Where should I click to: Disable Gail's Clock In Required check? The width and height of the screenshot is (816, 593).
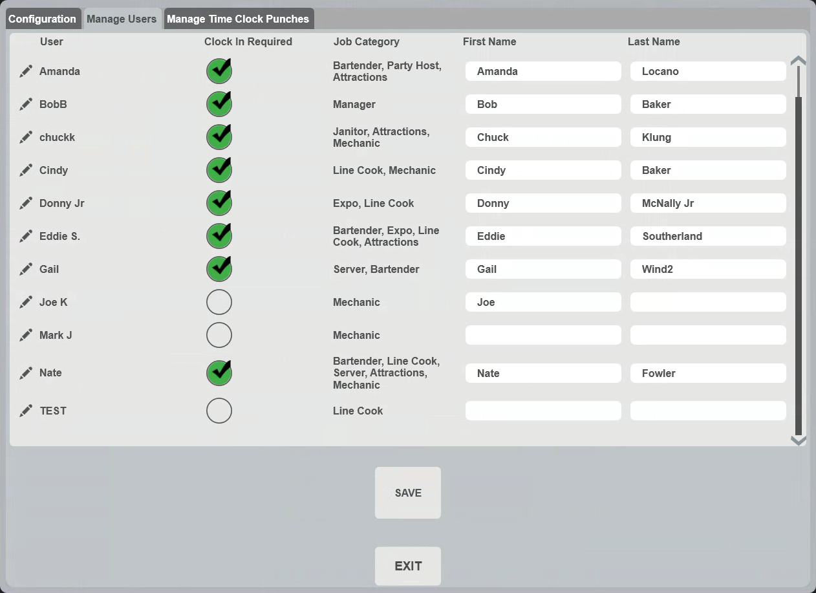[219, 268]
